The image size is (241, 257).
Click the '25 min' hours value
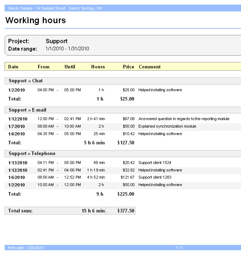coord(99,134)
